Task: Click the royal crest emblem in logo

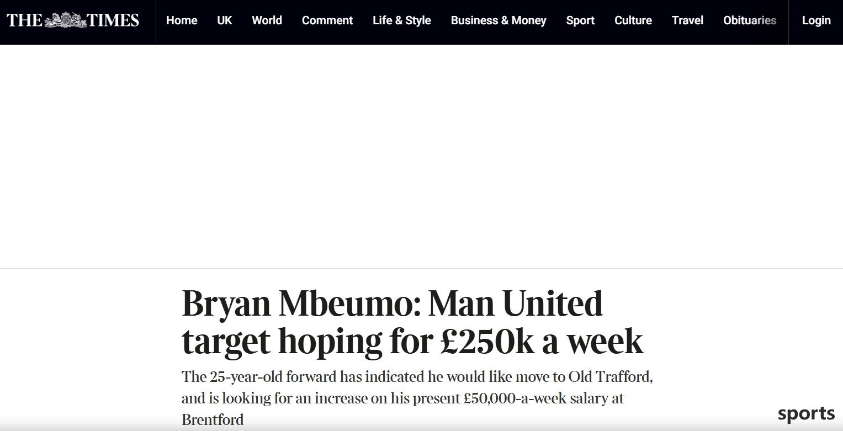Action: coord(65,20)
